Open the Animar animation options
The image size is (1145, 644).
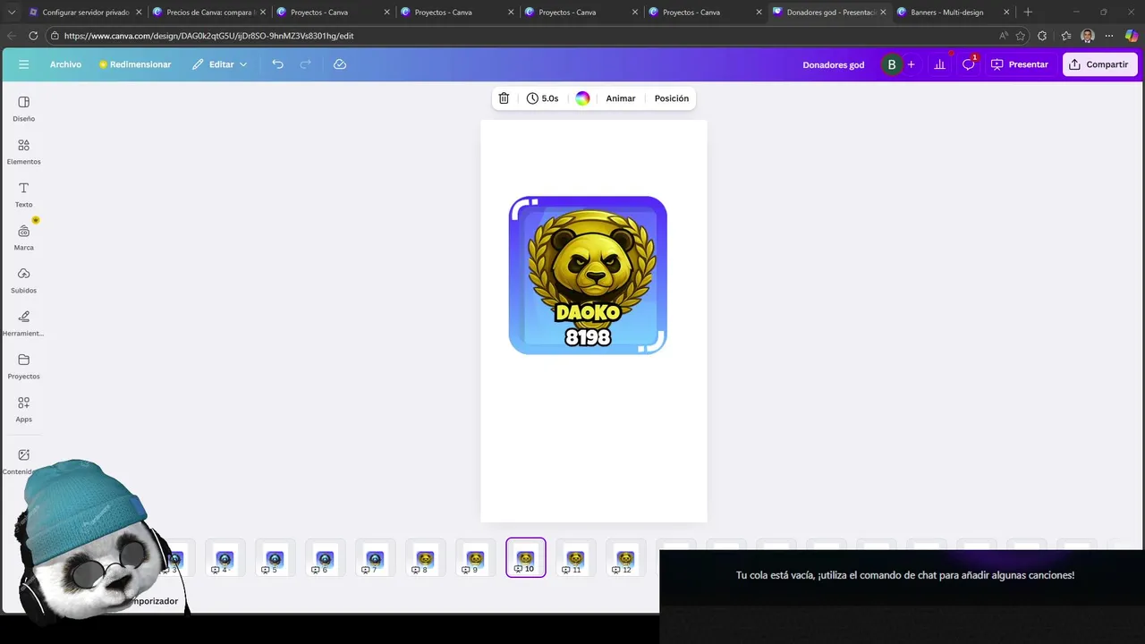621,98
